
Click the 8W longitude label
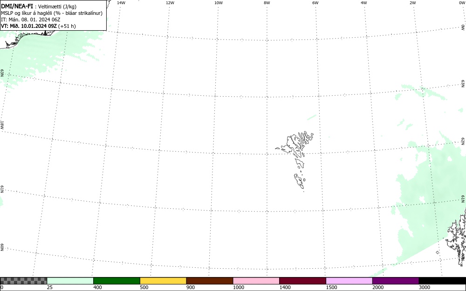coord(267,3)
